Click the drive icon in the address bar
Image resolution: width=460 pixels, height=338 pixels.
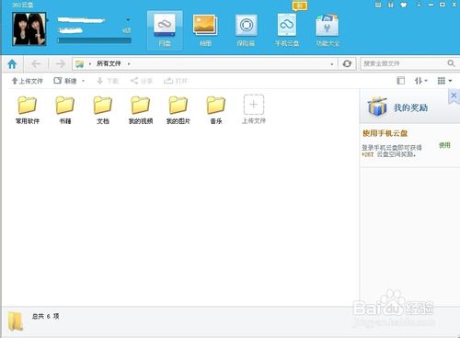point(80,64)
